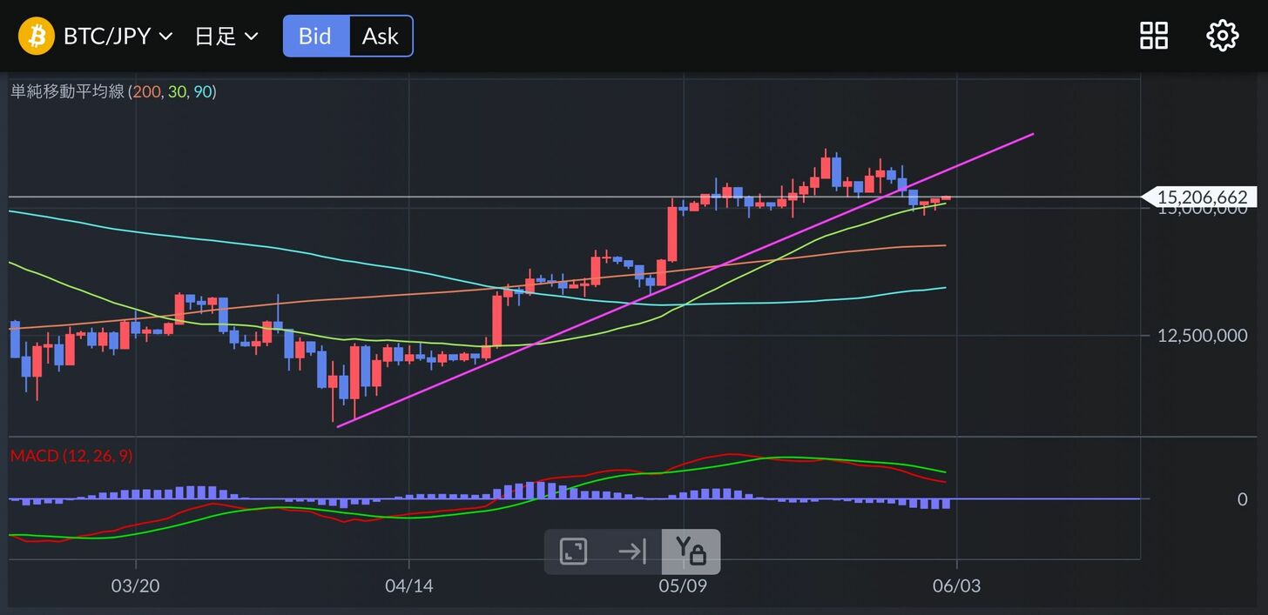Image resolution: width=1268 pixels, height=615 pixels.
Task: Click the 200 period value in moving average label
Action: [145, 91]
